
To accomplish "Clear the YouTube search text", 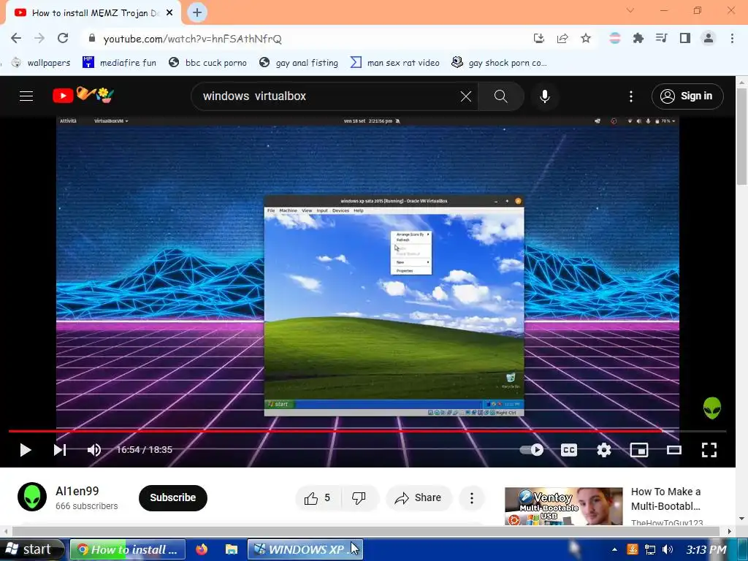I will tap(466, 96).
